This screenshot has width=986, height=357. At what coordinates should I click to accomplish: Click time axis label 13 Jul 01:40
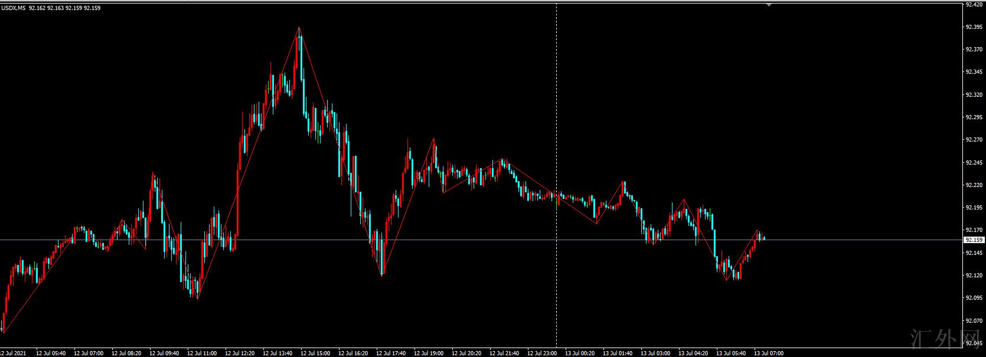618,353
